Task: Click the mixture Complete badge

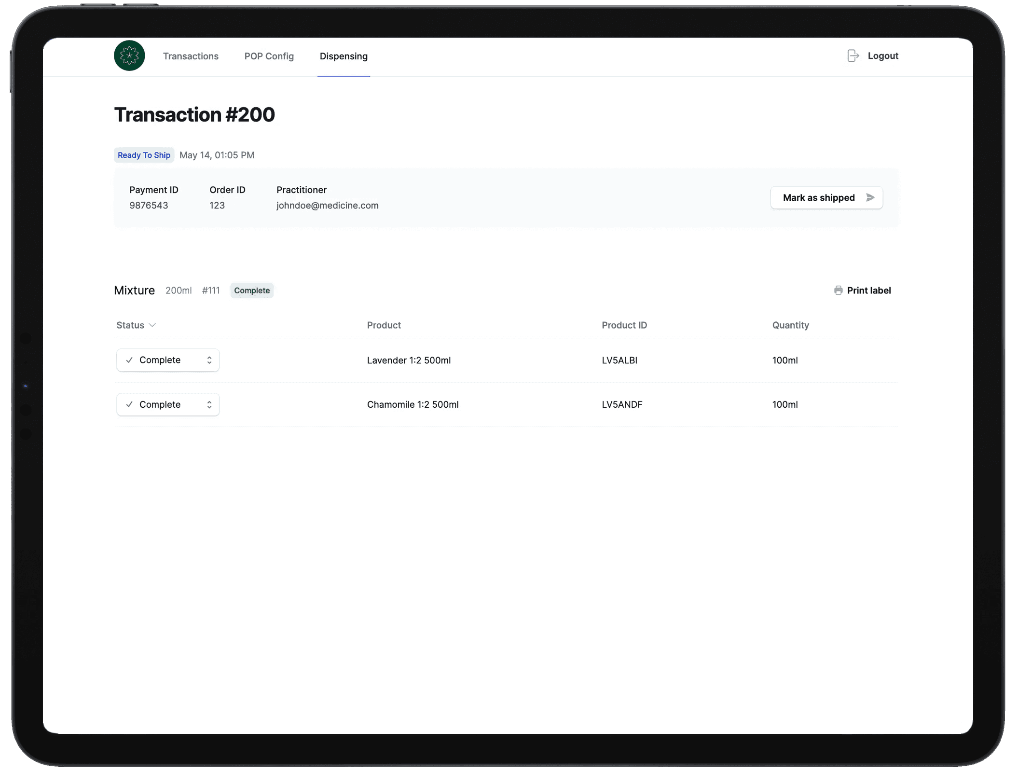Action: click(252, 290)
